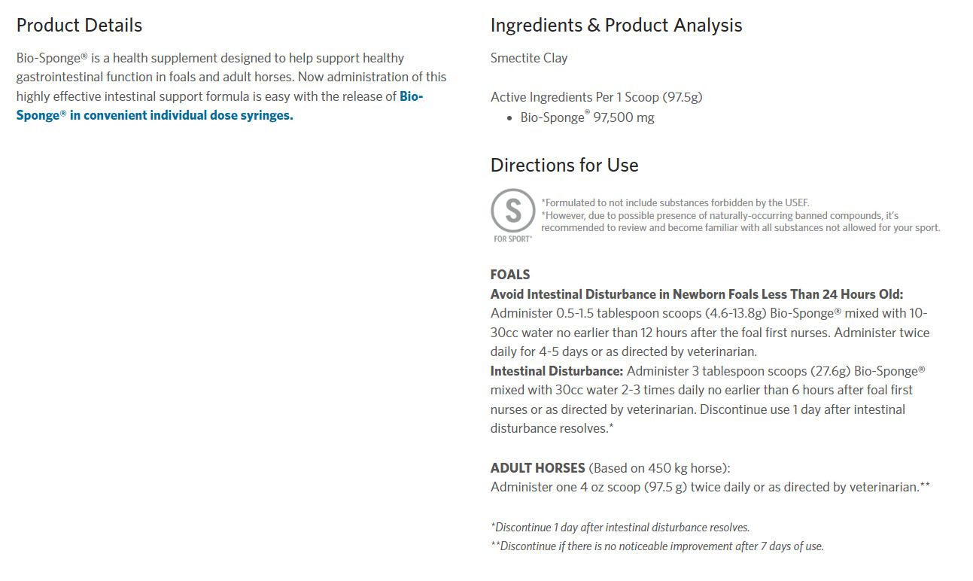Image resolution: width=973 pixels, height=581 pixels.
Task: Click the Directions for Use heading
Action: click(564, 165)
